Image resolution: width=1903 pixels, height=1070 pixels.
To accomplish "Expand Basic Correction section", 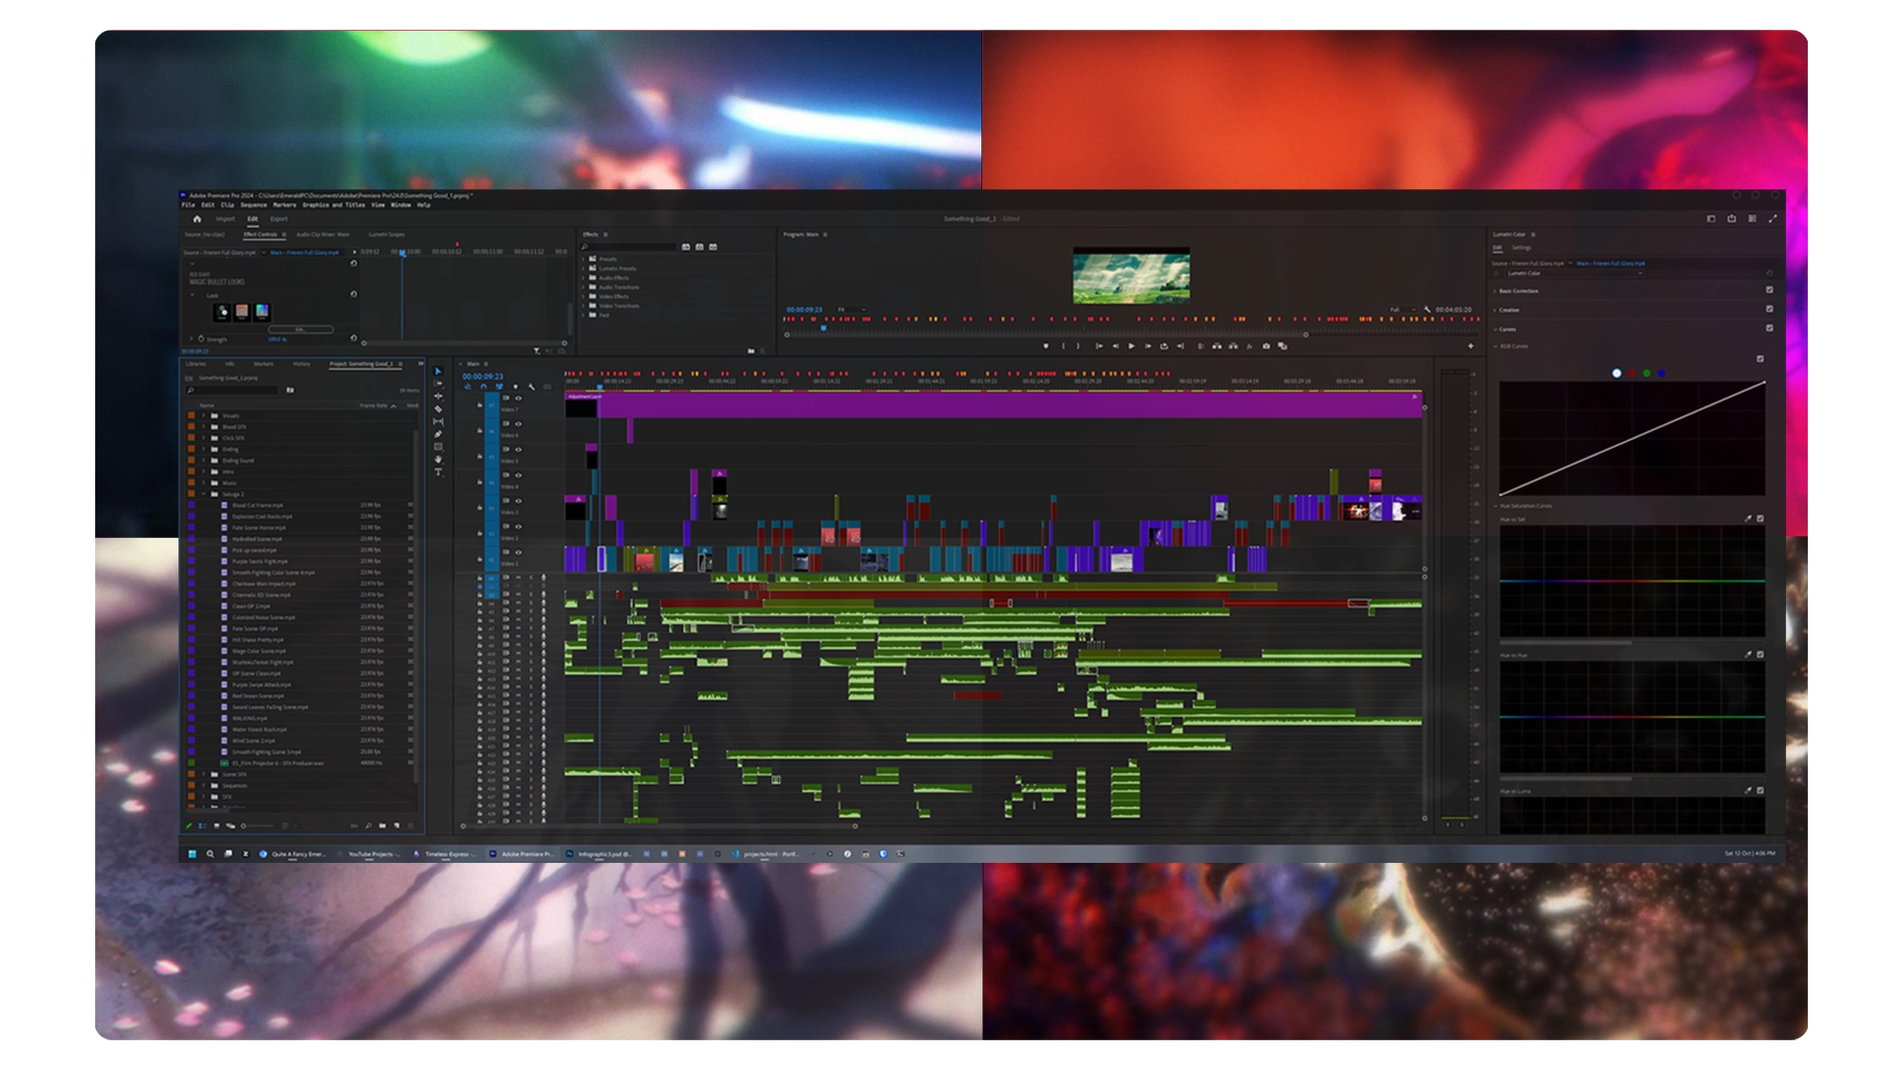I will 1495,291.
